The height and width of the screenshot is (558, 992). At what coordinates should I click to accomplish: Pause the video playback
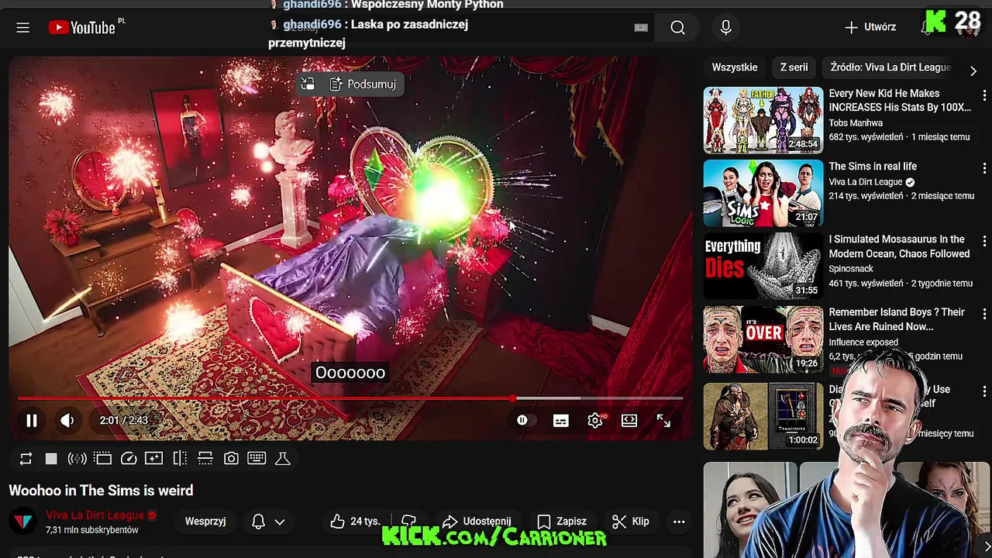[x=32, y=420]
